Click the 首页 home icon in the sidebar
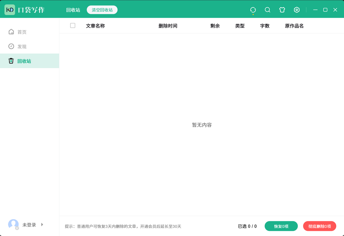The width and height of the screenshot is (344, 236). tap(11, 32)
